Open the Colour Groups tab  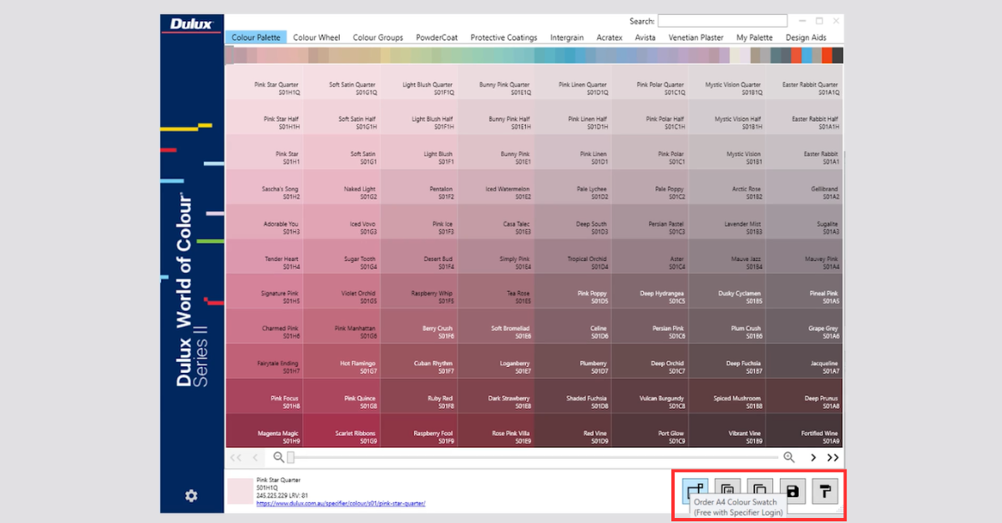377,38
